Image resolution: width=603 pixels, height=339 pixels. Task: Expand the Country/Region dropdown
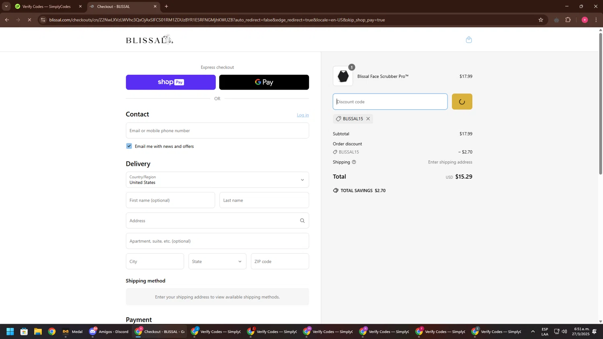[217, 180]
